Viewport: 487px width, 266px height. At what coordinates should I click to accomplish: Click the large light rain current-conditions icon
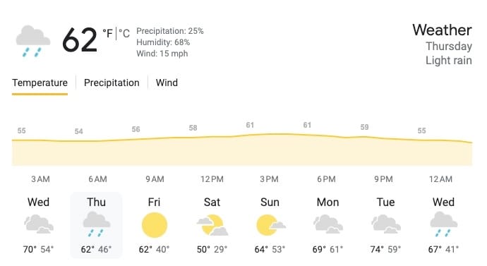(33, 42)
